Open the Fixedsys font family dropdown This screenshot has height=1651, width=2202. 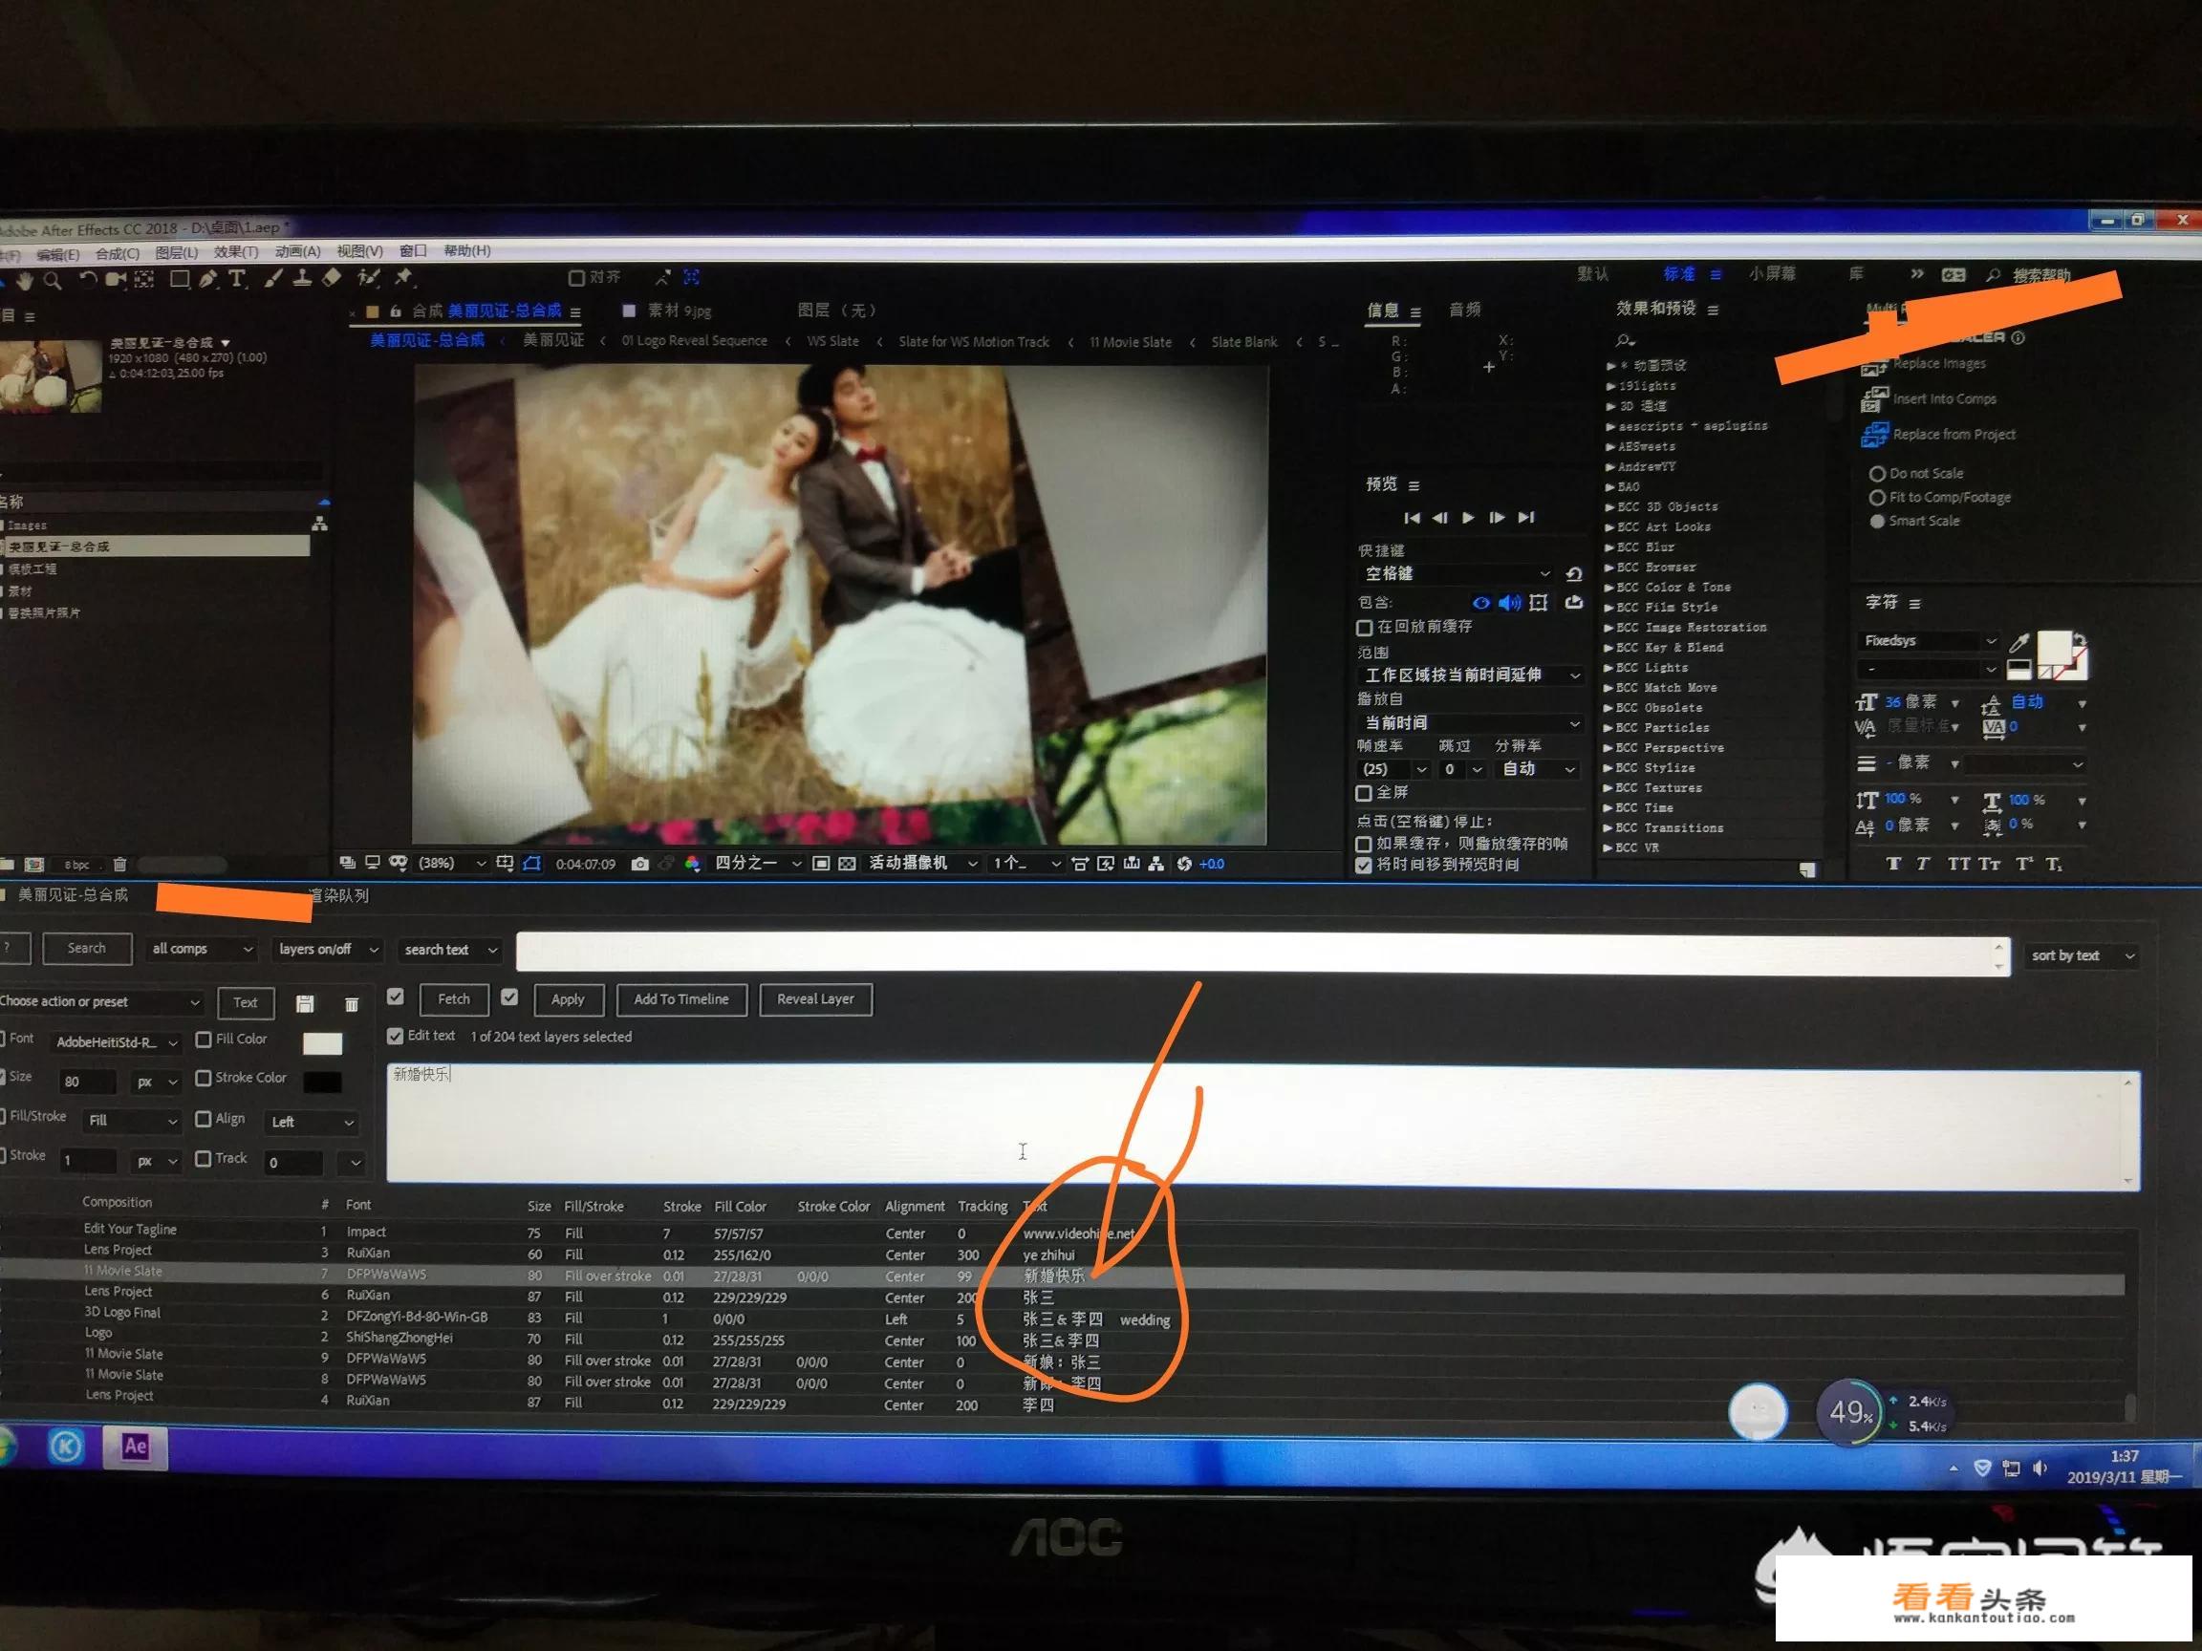1931,641
